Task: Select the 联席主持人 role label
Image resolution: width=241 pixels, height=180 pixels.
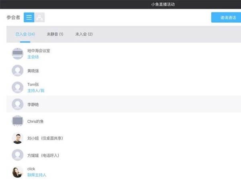Action: click(x=37, y=175)
